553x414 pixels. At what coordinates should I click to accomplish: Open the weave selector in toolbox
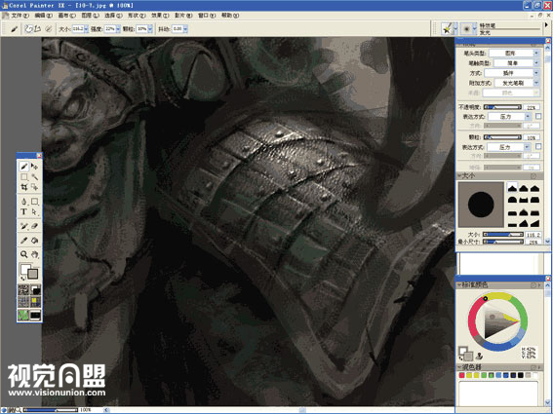pos(35,302)
